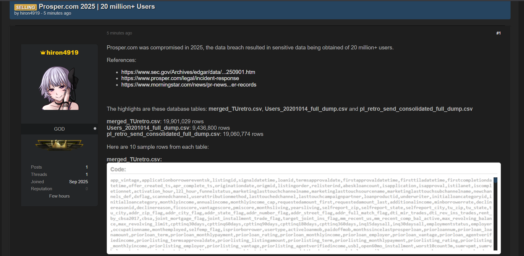Open the prosper.com incident-response link
Screen dimensions: 524x256
[180, 78]
